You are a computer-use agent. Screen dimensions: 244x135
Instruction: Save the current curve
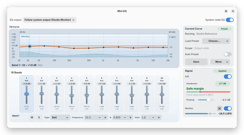click(x=196, y=62)
